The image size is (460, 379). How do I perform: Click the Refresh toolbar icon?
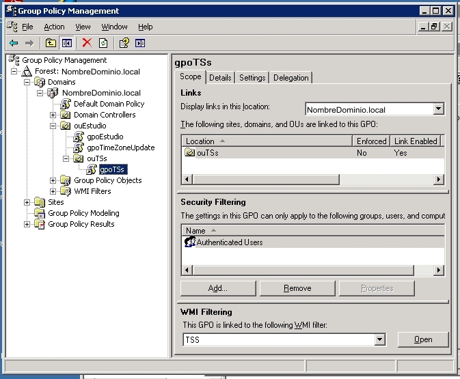[x=103, y=43]
